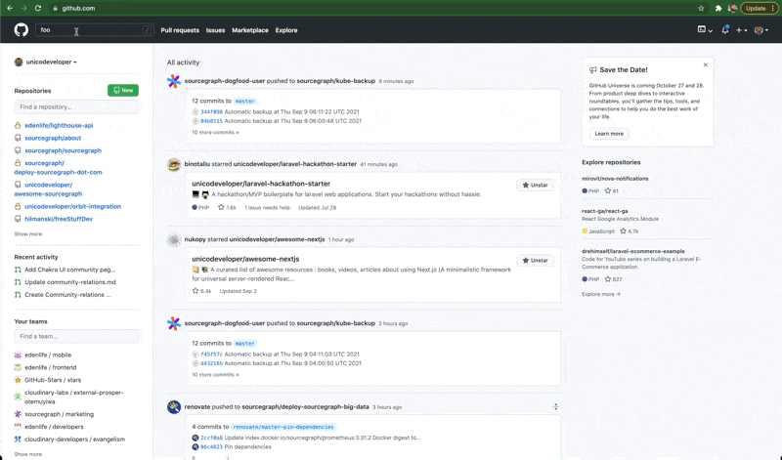Viewport: 782px width, 460px height.
Task: Open the edenlife / mobile team
Action: (48, 355)
